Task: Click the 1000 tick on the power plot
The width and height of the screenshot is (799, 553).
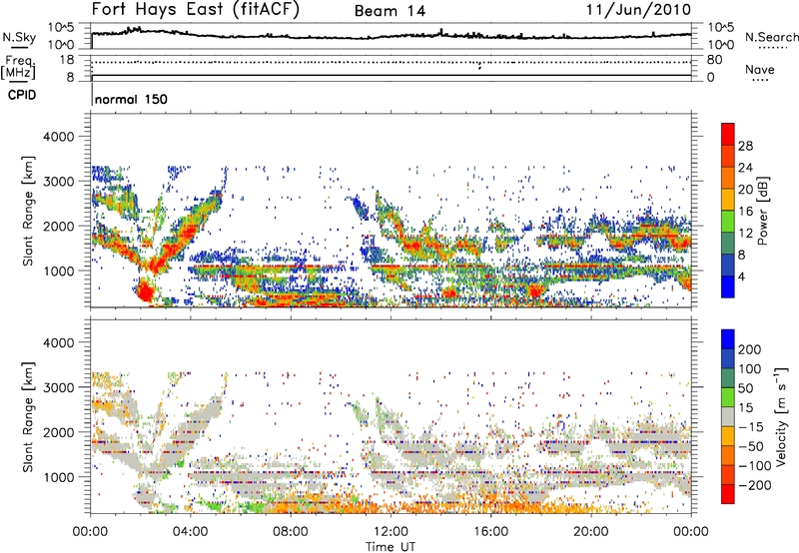Action: coord(59,271)
